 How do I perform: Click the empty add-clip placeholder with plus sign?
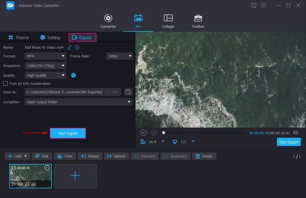[75, 176]
